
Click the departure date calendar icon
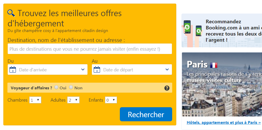(97, 70)
